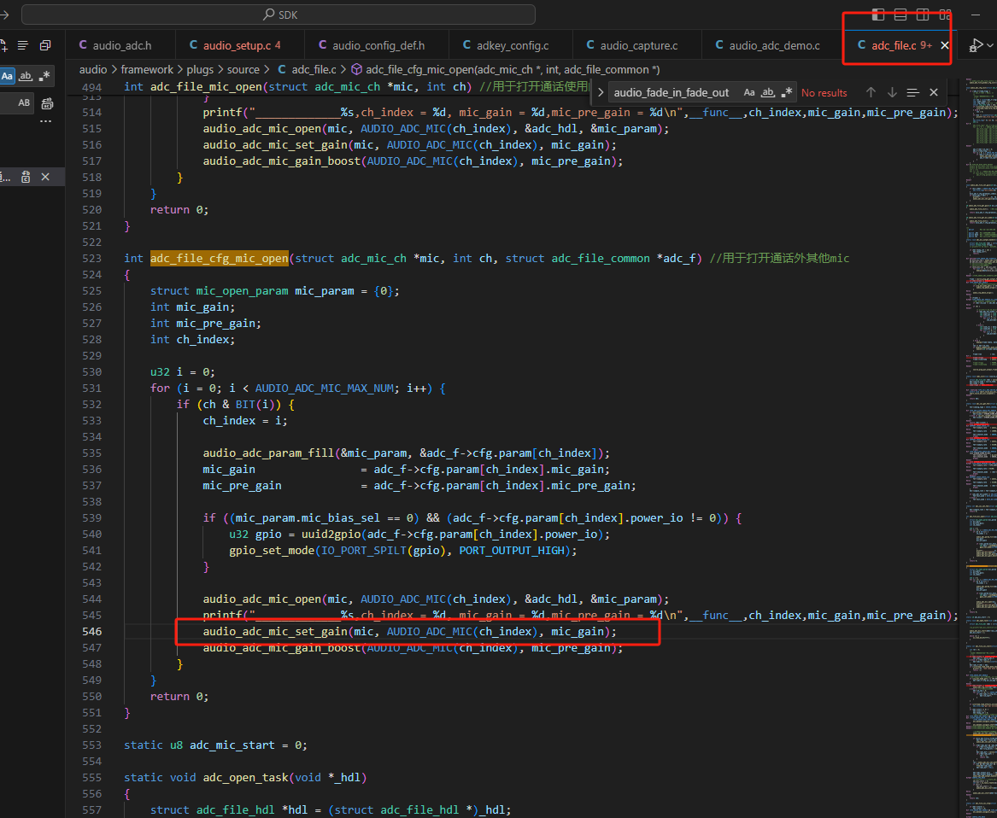Switch to the audio_capture.c tab
997x818 pixels.
pyautogui.click(x=637, y=45)
